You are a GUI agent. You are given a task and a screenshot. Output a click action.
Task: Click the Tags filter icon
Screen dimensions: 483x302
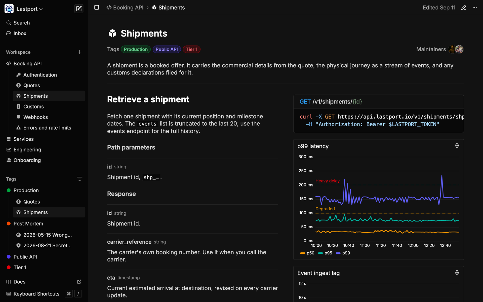pos(79,179)
